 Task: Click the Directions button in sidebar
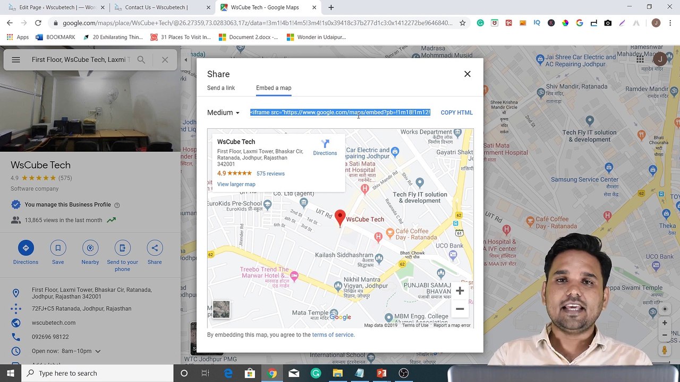tap(25, 253)
